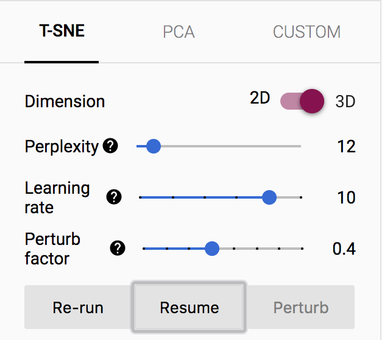Click the Perturb factor slider handle
Image resolution: width=390 pixels, height=340 pixels.
[212, 248]
